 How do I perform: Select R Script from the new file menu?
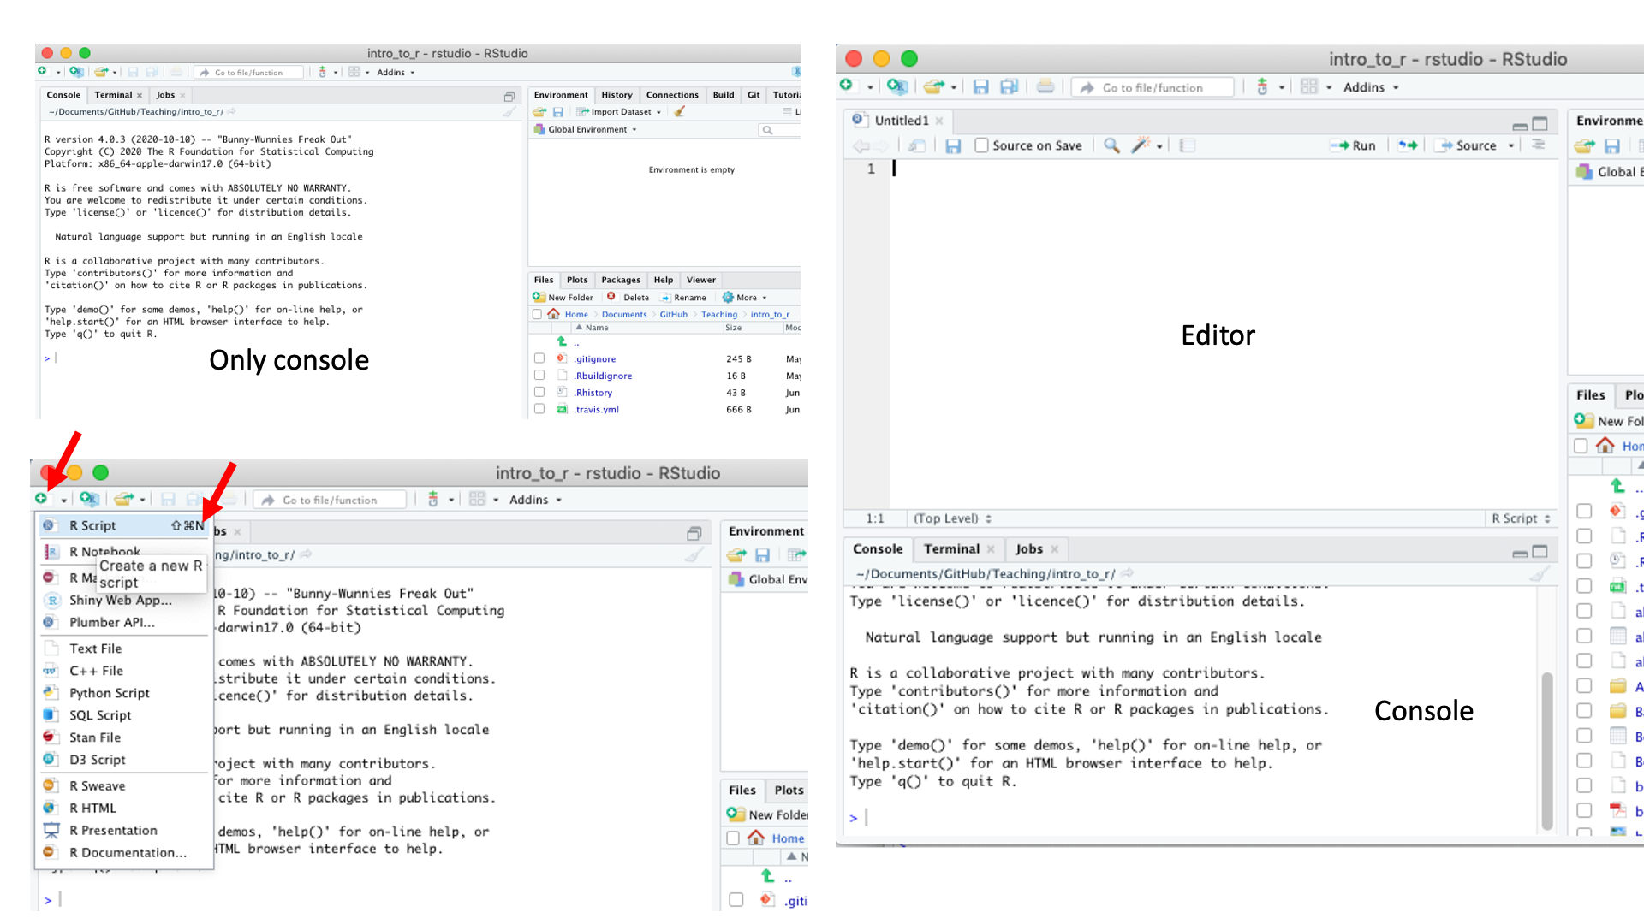[x=92, y=525]
